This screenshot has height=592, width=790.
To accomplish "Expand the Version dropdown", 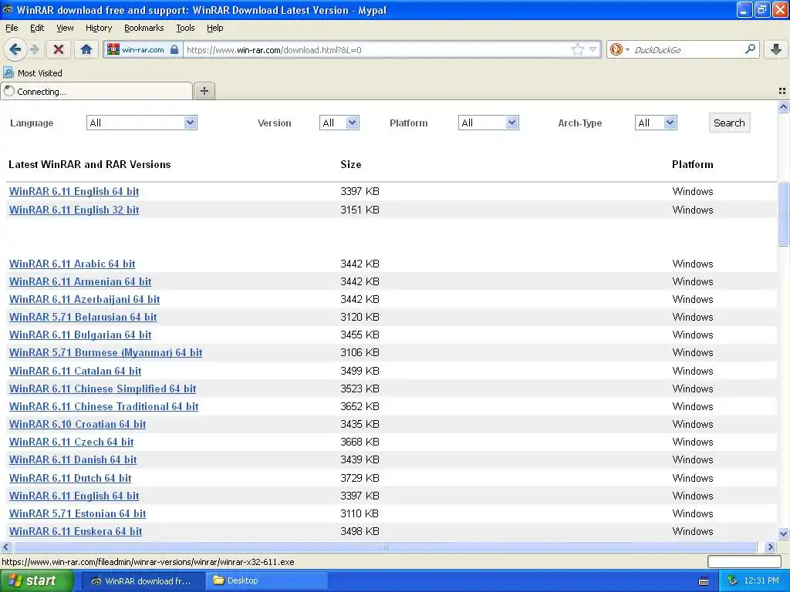I will 339,123.
